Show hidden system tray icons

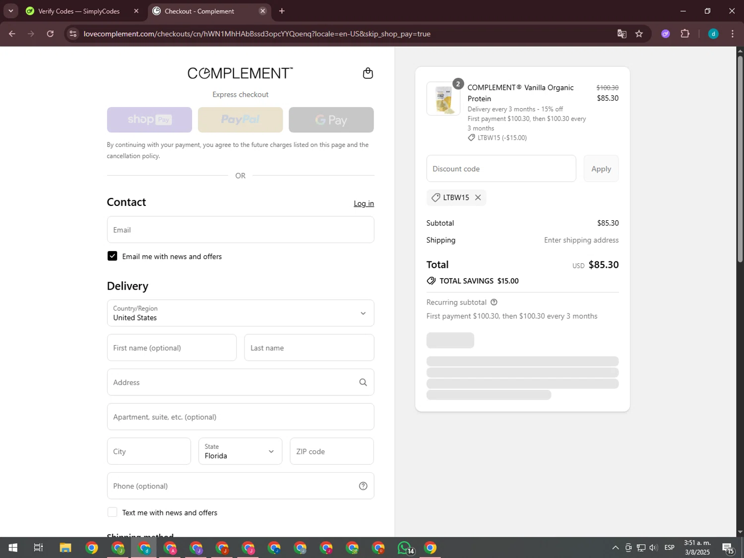(x=615, y=548)
